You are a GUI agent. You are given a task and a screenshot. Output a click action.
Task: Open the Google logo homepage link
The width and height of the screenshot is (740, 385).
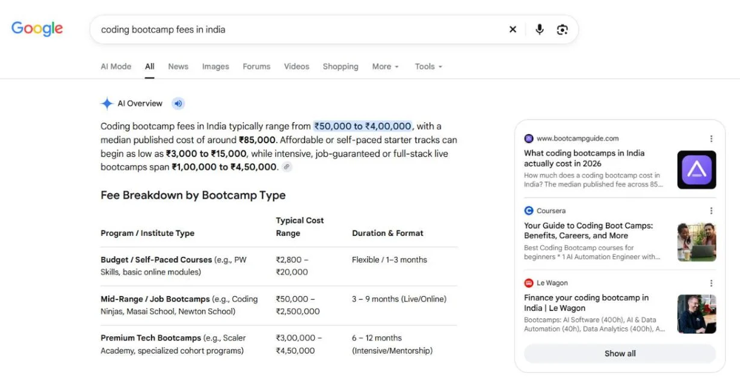pyautogui.click(x=37, y=29)
